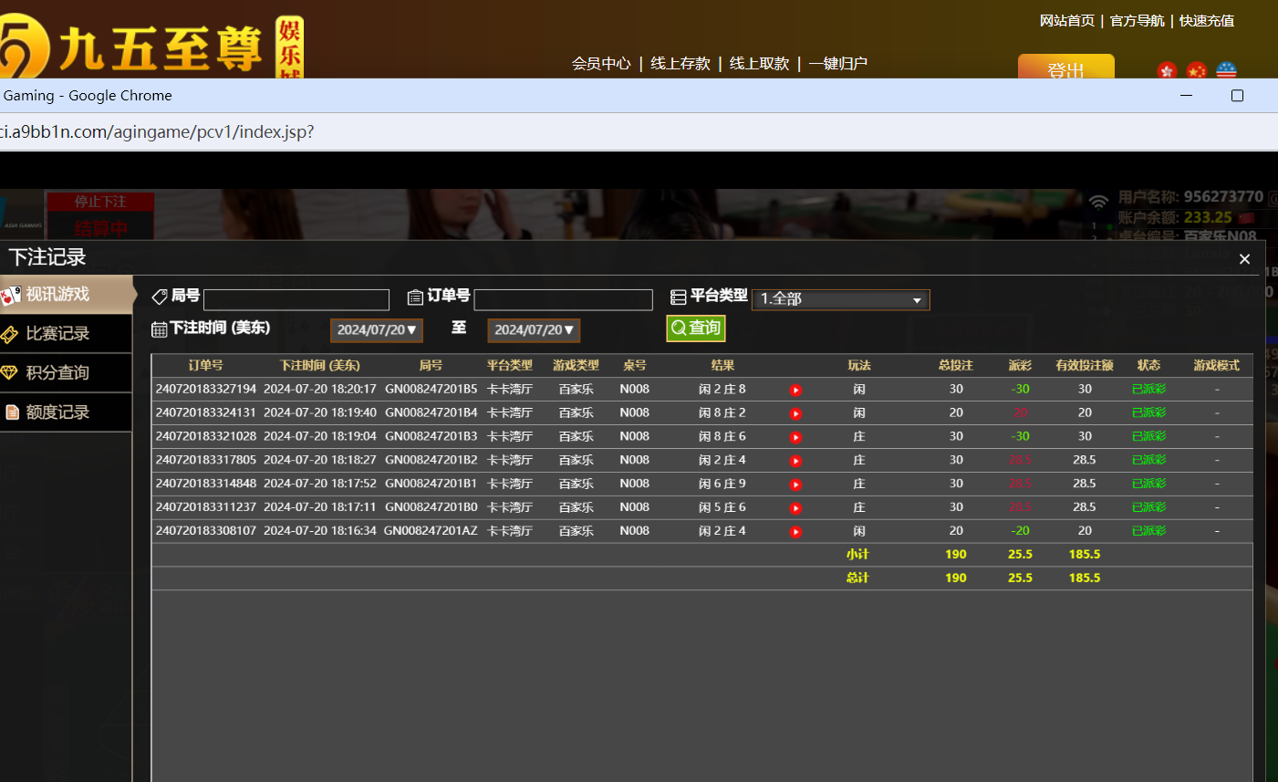Image resolution: width=1278 pixels, height=782 pixels.
Task: Open replay icon in row GN008247201AZ
Action: pos(795,532)
